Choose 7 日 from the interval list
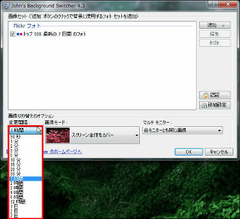240x219 pixels. [26, 215]
